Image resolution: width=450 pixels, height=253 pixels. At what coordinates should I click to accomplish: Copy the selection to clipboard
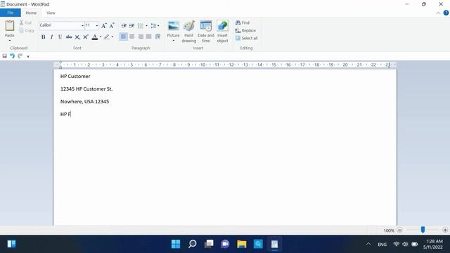pyautogui.click(x=27, y=30)
